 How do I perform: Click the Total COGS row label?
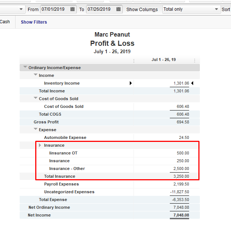click(x=50, y=114)
